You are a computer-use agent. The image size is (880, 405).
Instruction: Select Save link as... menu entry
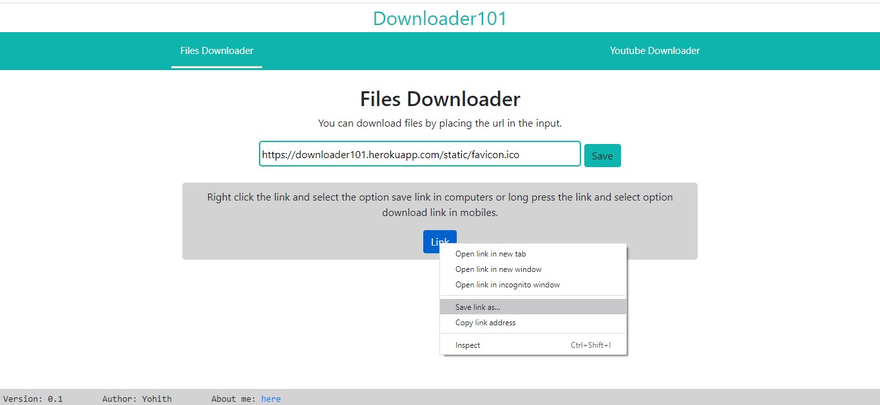[533, 307]
